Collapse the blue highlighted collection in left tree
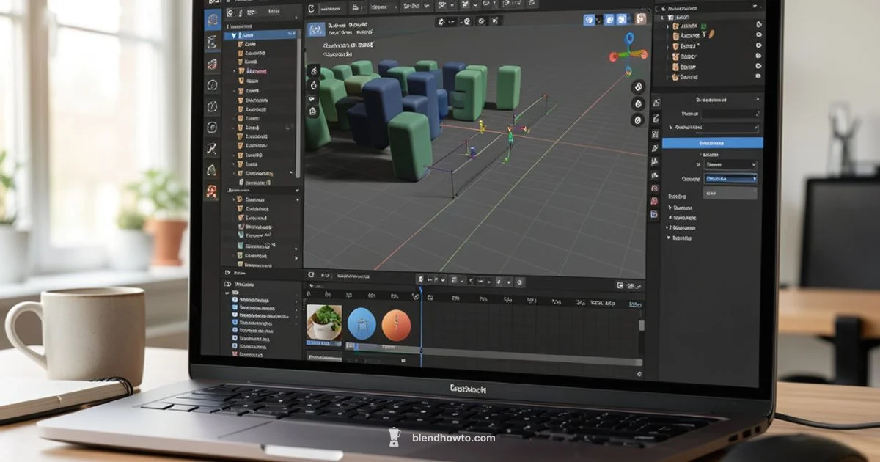 point(234,34)
